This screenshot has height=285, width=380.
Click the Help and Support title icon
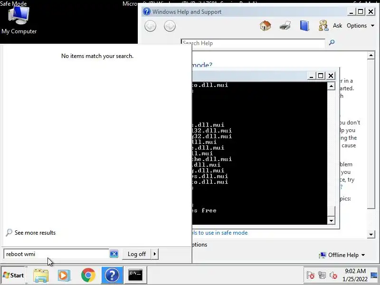click(x=147, y=11)
